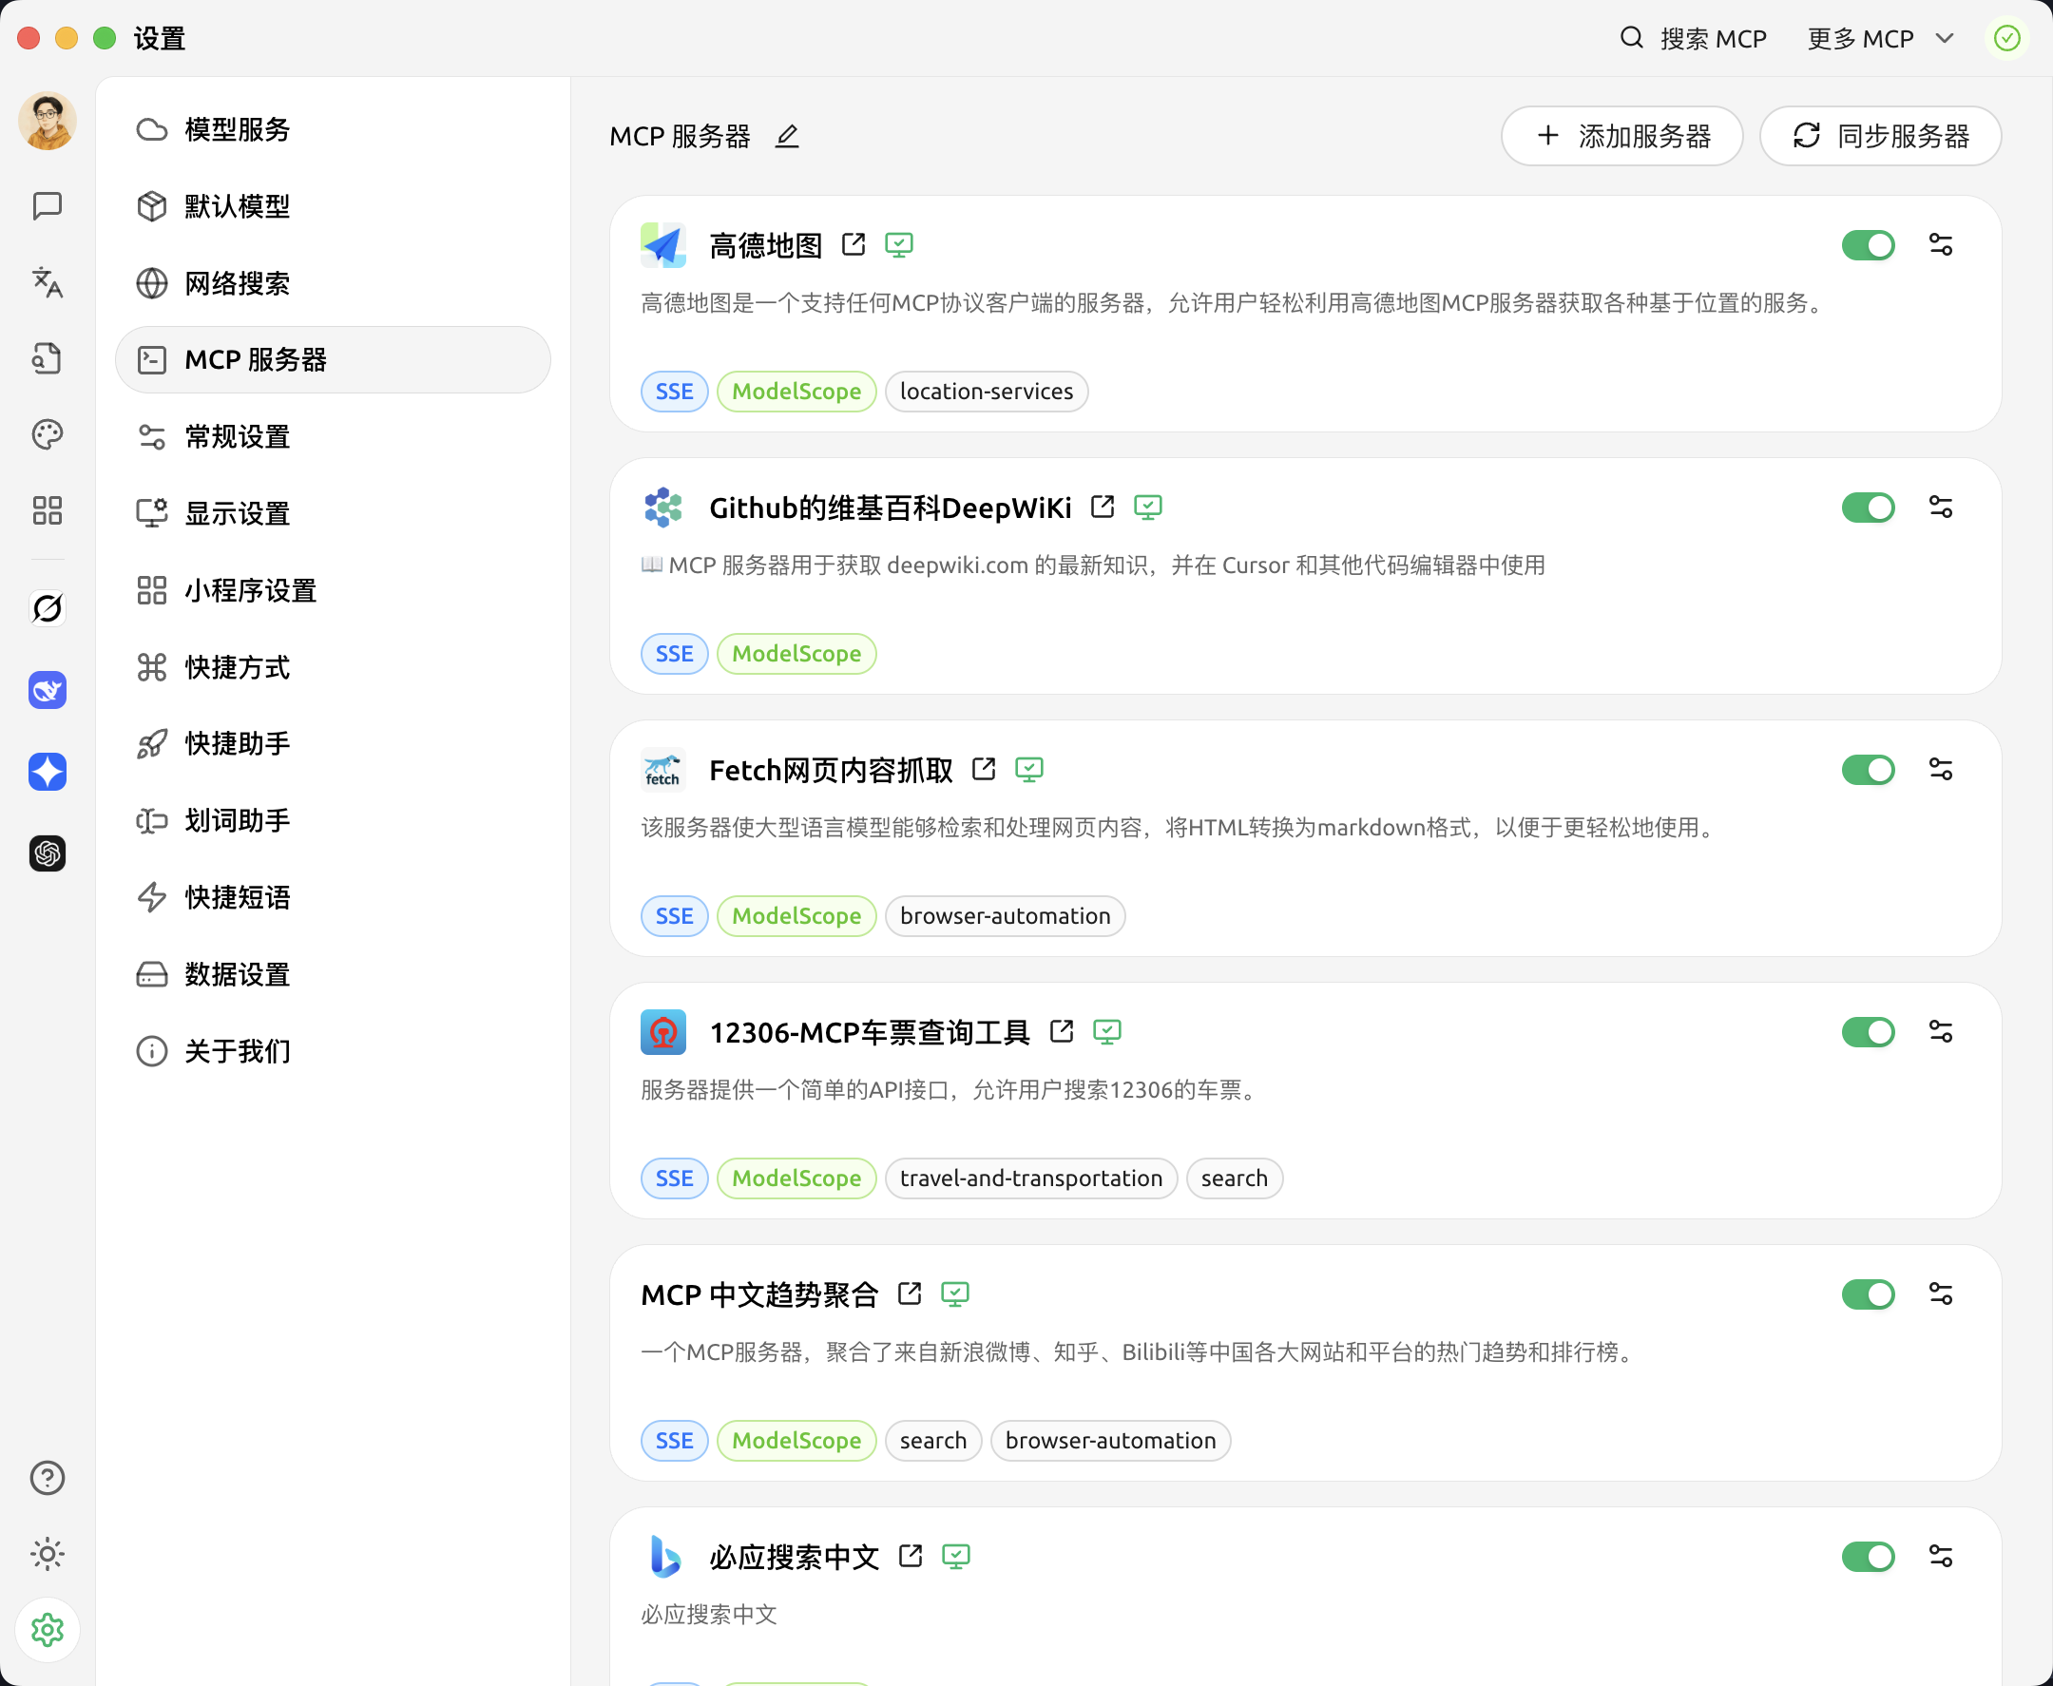Click browser-automation tag on Fetch card
This screenshot has width=2053, height=1686.
[1006, 916]
